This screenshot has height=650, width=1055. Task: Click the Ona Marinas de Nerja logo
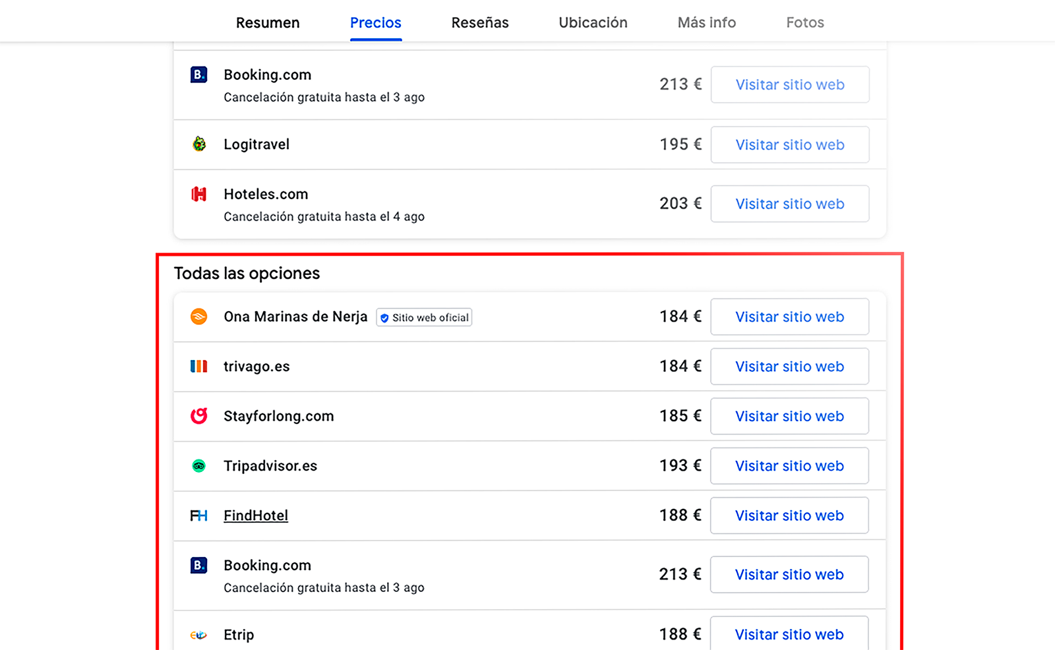pyautogui.click(x=198, y=316)
